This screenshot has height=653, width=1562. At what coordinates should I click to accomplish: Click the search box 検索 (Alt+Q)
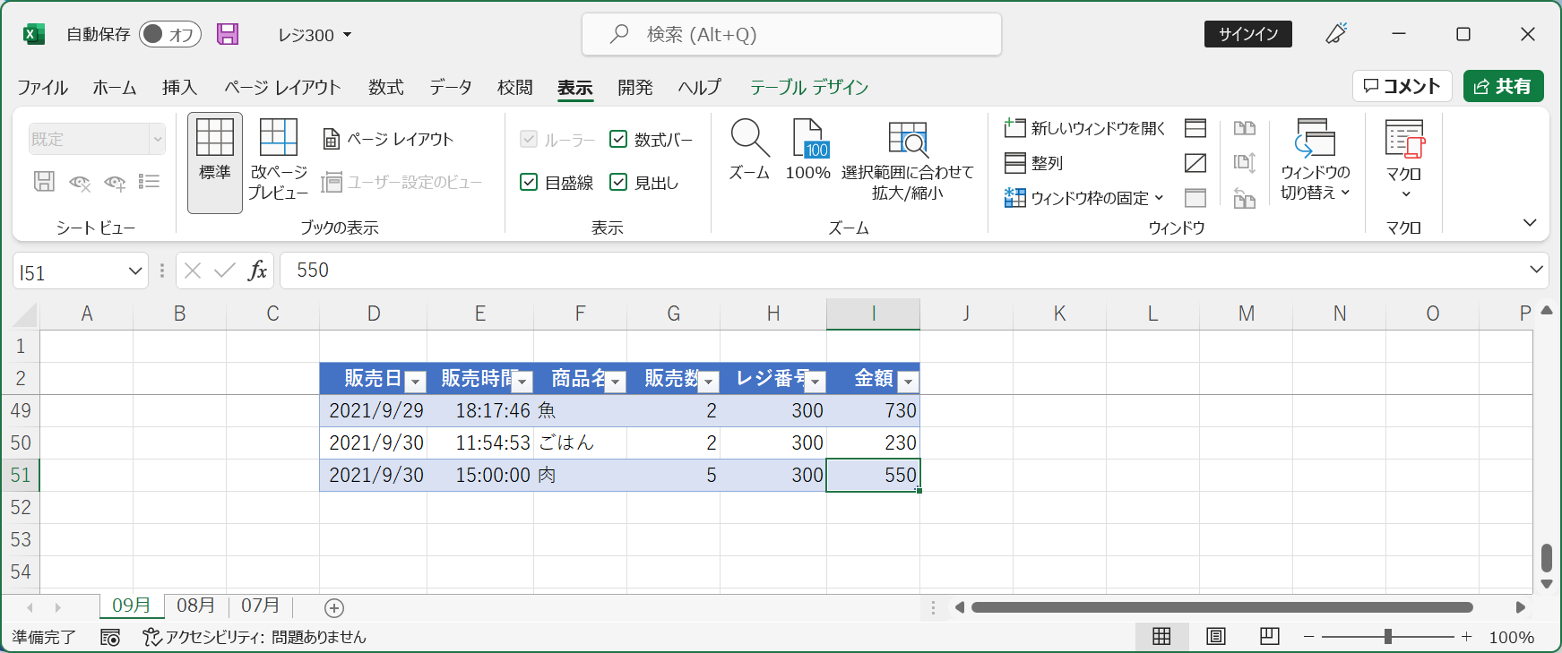[x=792, y=34]
